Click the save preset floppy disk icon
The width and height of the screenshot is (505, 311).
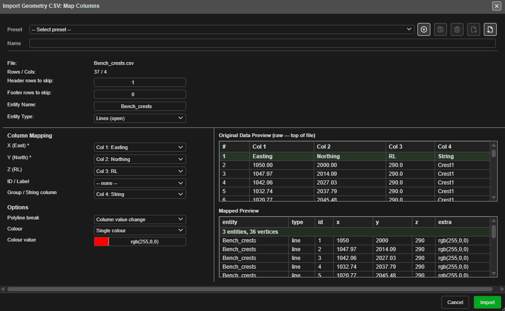point(440,29)
